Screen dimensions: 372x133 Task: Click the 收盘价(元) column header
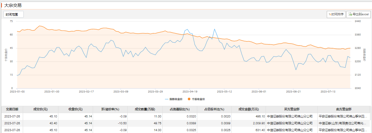coord(75,109)
